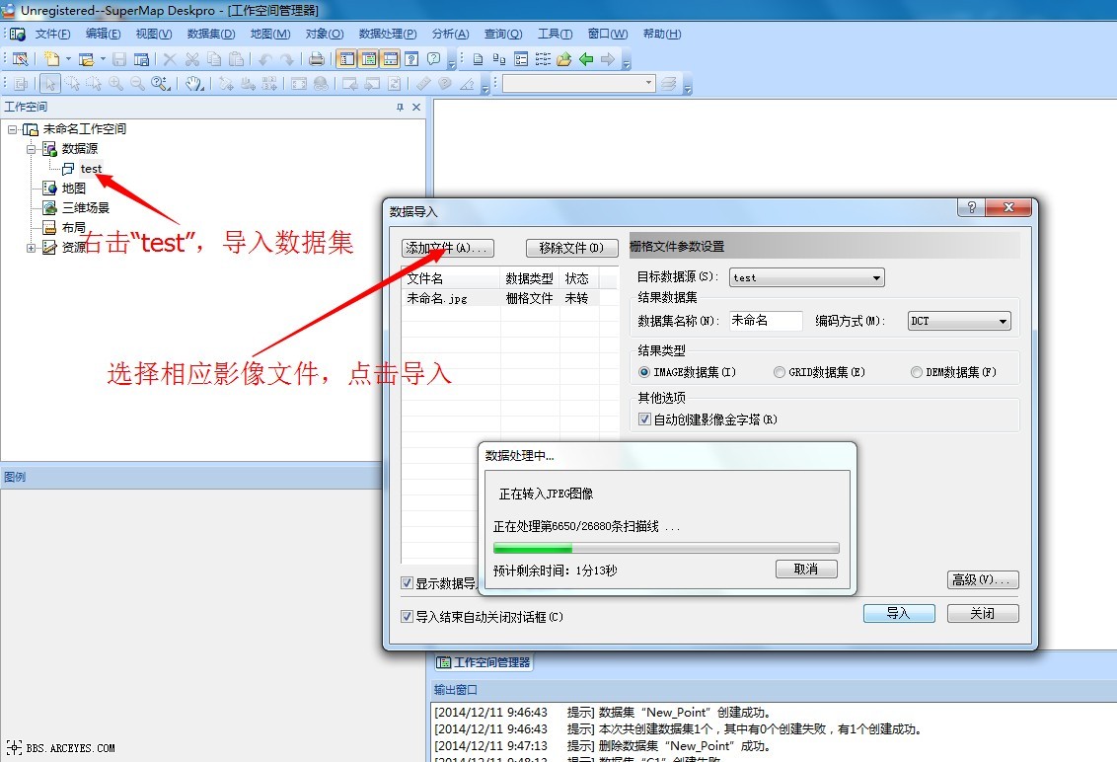Click the question mark help button in 数据导入 dialog
The image size is (1117, 762).
click(972, 207)
